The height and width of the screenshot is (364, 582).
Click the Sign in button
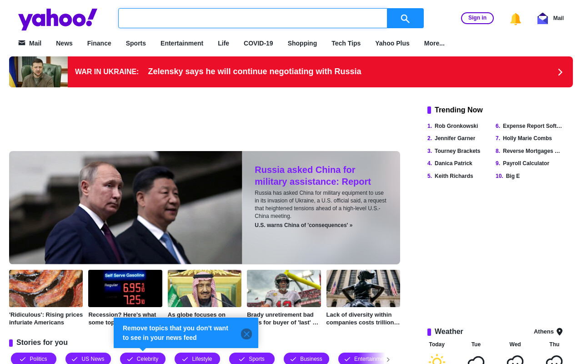tap(477, 18)
